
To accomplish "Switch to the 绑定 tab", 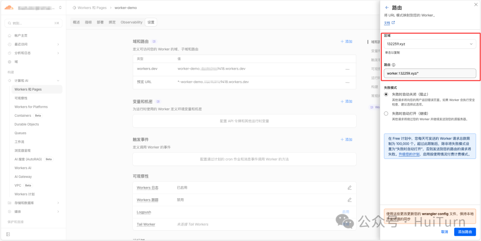I will 112,22.
